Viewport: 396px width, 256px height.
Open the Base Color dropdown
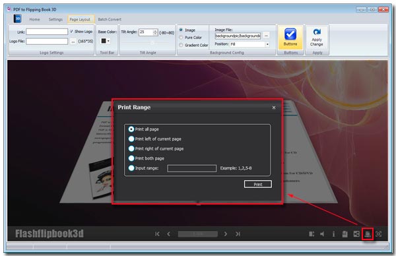(106, 41)
